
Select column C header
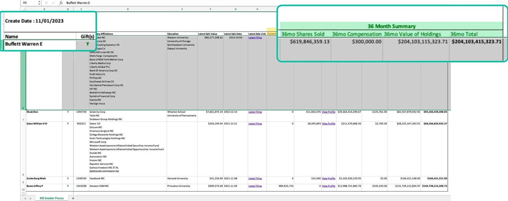[x=81, y=9]
